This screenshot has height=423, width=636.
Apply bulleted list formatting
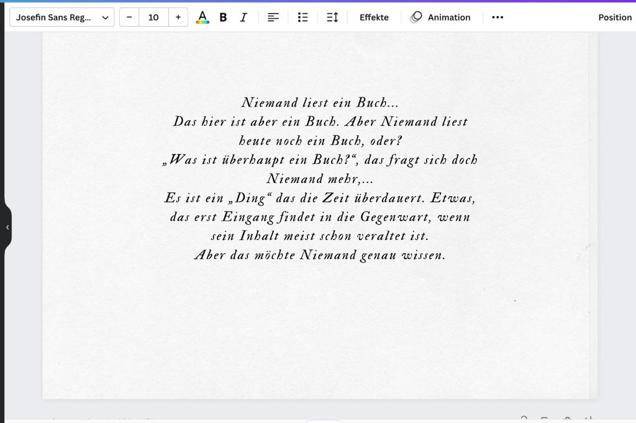coord(302,17)
